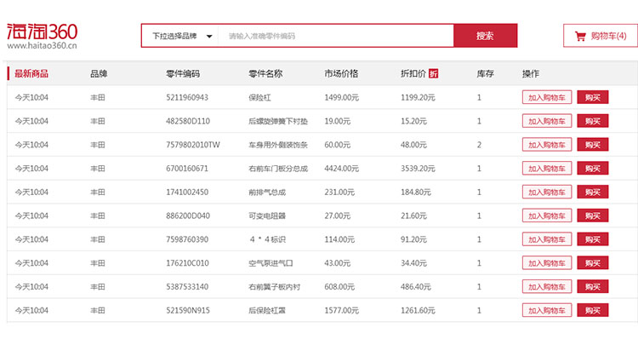Select the 最新商品 tab heading

coord(31,74)
